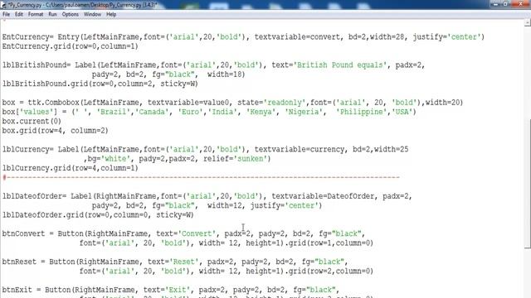
Task: Minimize the Py_Currency.py editor window
Action: pyautogui.click(x=495, y=3)
